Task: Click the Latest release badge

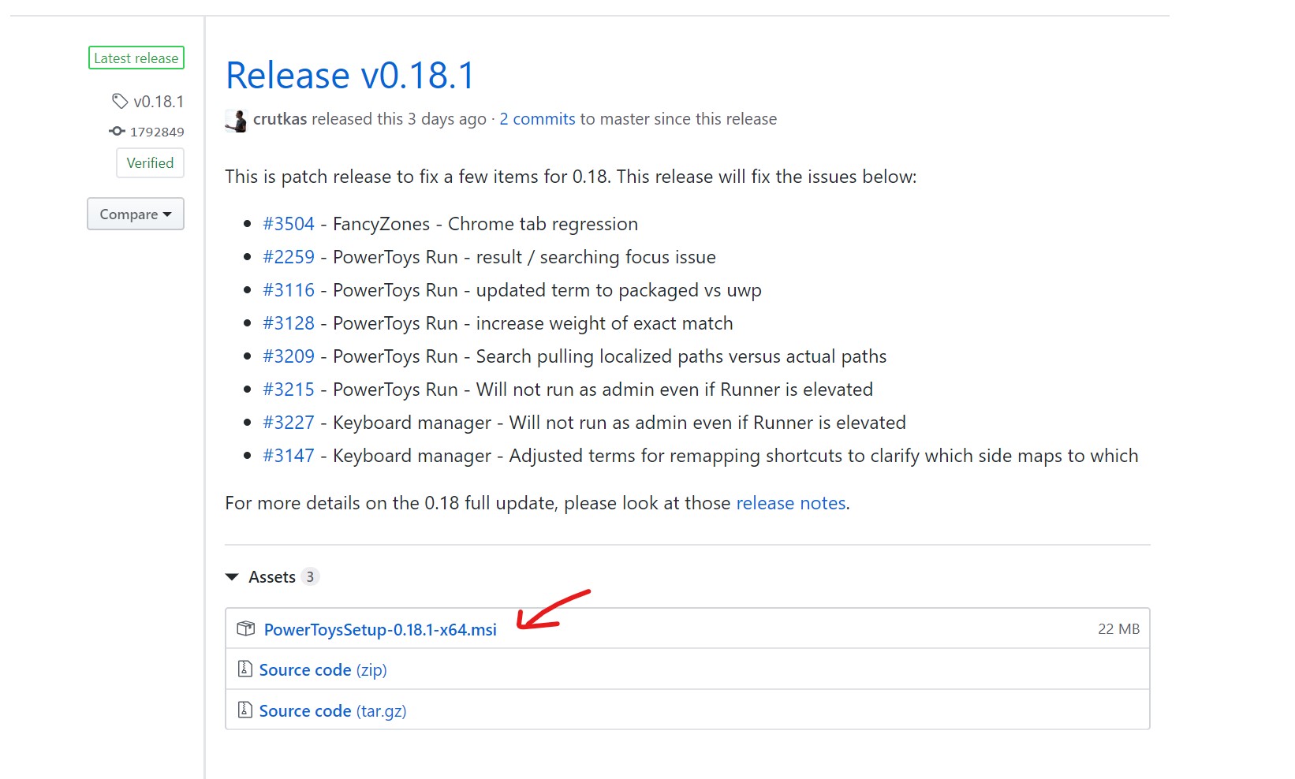Action: (136, 58)
